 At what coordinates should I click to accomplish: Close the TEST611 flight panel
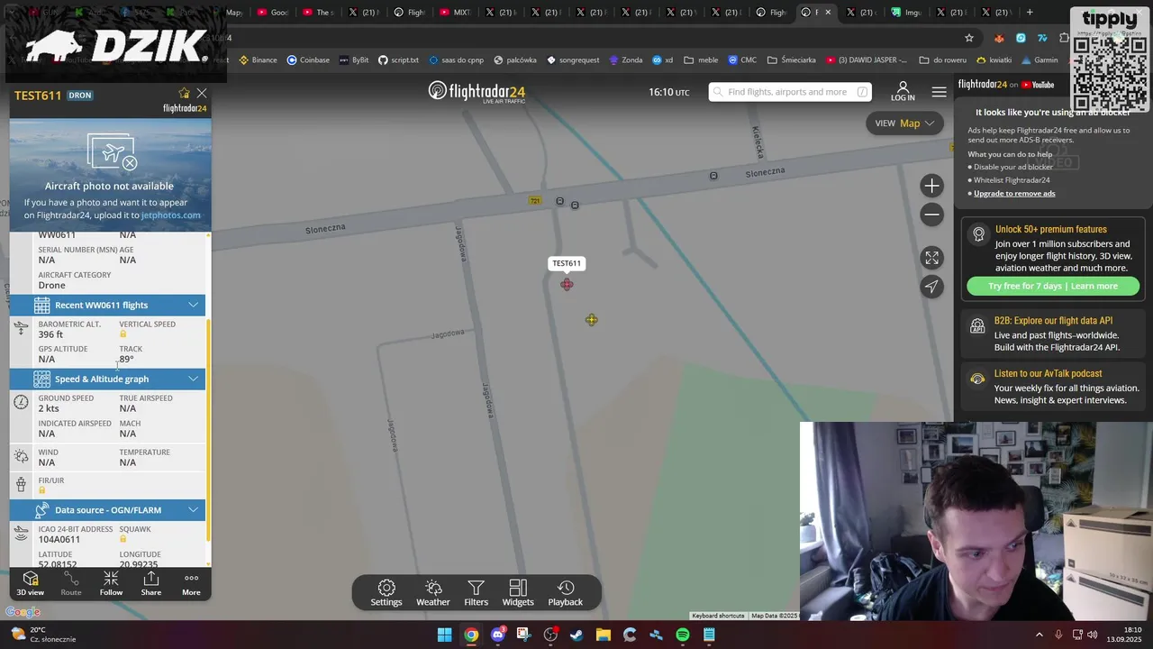(202, 93)
